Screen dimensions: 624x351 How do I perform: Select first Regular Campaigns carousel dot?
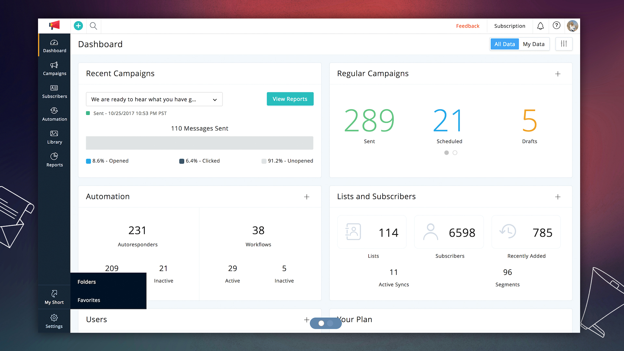pos(447,153)
